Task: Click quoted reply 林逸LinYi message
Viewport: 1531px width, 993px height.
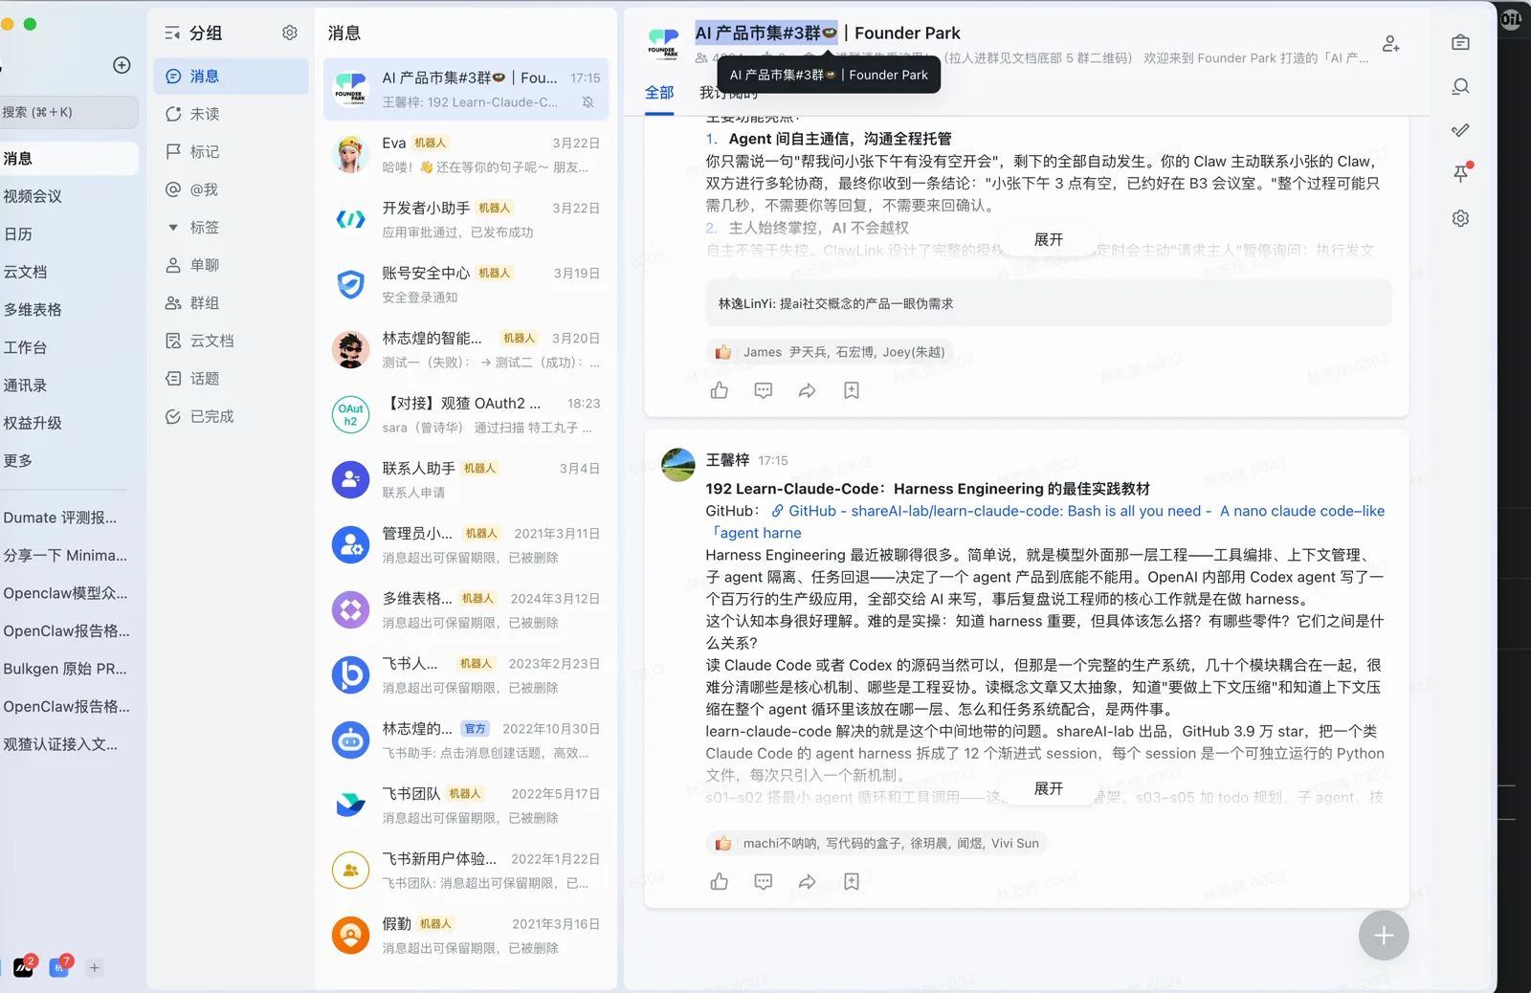Action: 1049,303
